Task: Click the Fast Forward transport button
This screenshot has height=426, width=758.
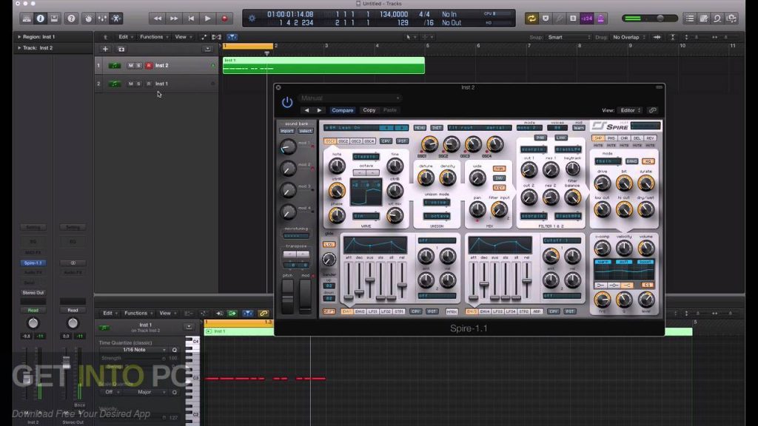Action: (x=173, y=18)
